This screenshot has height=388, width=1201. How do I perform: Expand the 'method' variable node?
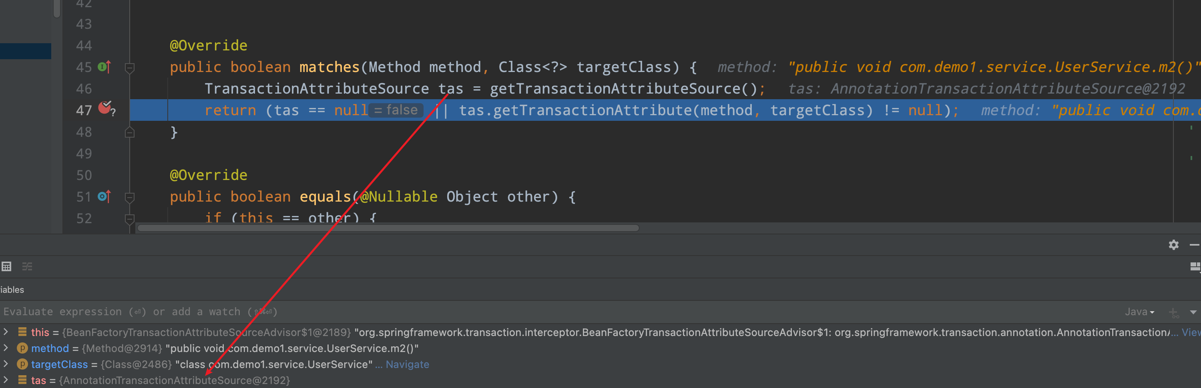point(6,348)
